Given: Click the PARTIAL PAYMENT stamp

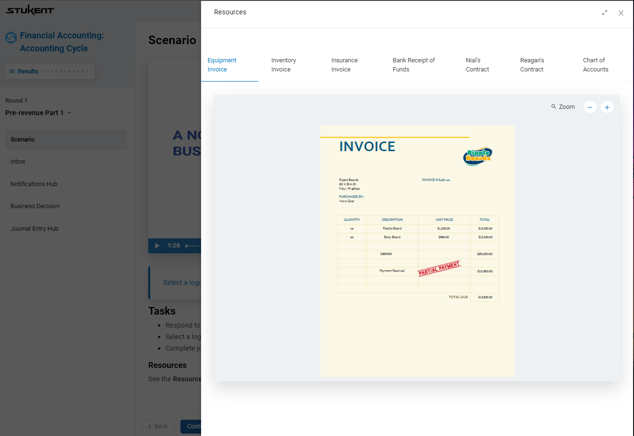Looking at the screenshot, I should pyautogui.click(x=439, y=269).
